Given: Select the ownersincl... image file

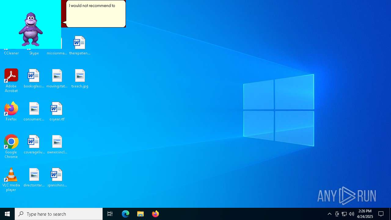Looking at the screenshot, I should pos(57,145).
